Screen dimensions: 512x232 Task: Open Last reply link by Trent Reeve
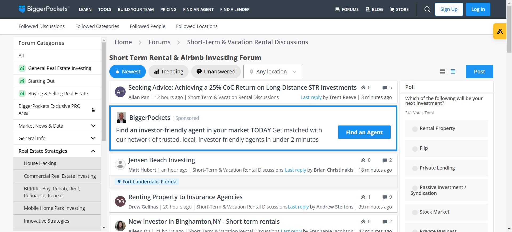(311, 97)
